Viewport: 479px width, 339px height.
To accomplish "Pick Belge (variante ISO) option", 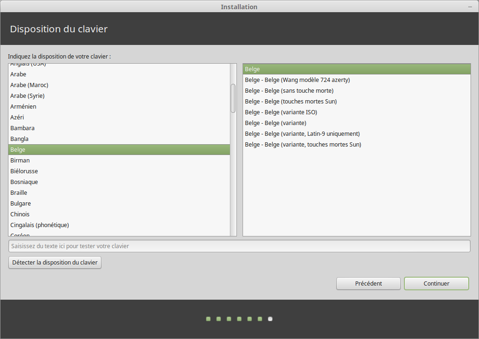I will click(281, 112).
